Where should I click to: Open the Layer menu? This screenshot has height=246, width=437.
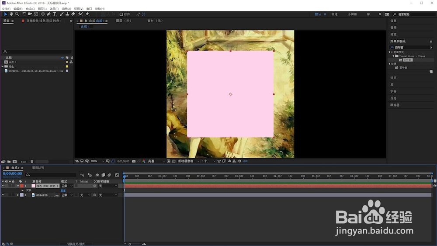coord(42,9)
